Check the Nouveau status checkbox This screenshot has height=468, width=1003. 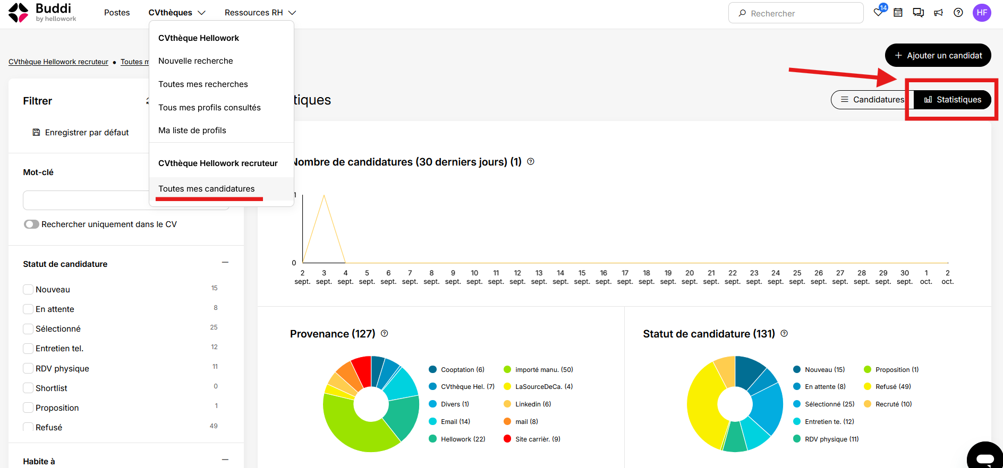pos(28,289)
